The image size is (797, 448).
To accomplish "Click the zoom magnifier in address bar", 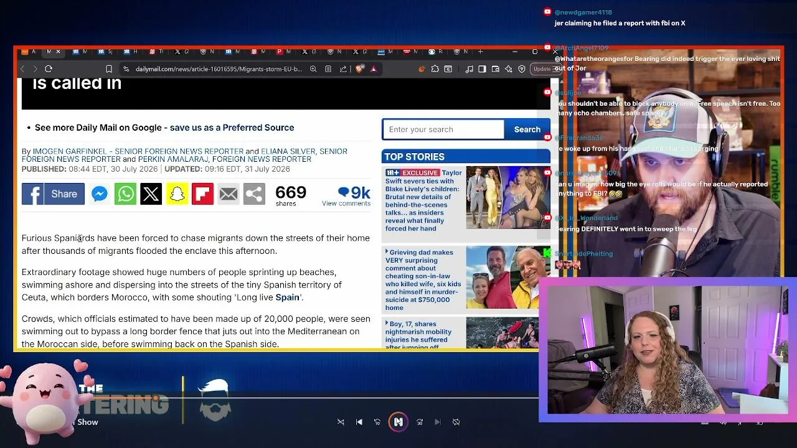I will coord(313,69).
